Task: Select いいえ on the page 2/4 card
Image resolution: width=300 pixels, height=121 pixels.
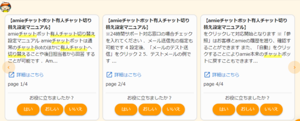Action: coord(173,109)
